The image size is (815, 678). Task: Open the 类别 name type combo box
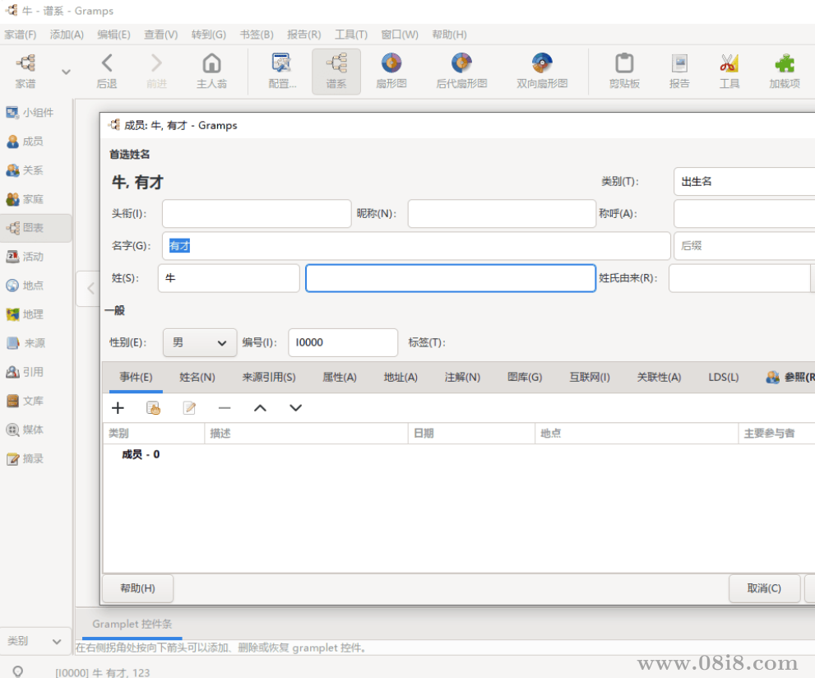(743, 181)
